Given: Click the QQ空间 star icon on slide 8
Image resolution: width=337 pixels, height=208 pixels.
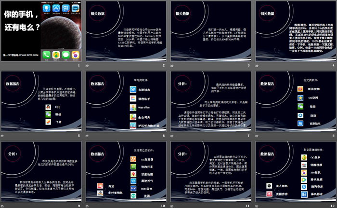Looking at the screenshot, I should click(x=300, y=97).
